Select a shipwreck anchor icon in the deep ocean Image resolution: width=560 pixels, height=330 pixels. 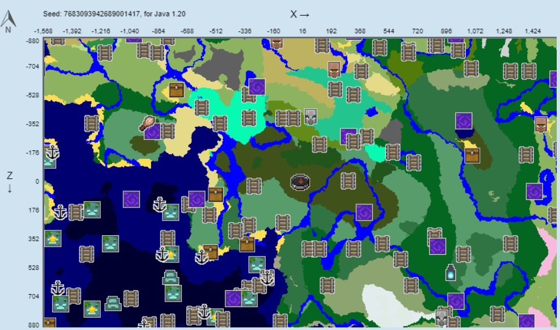[x=57, y=287]
